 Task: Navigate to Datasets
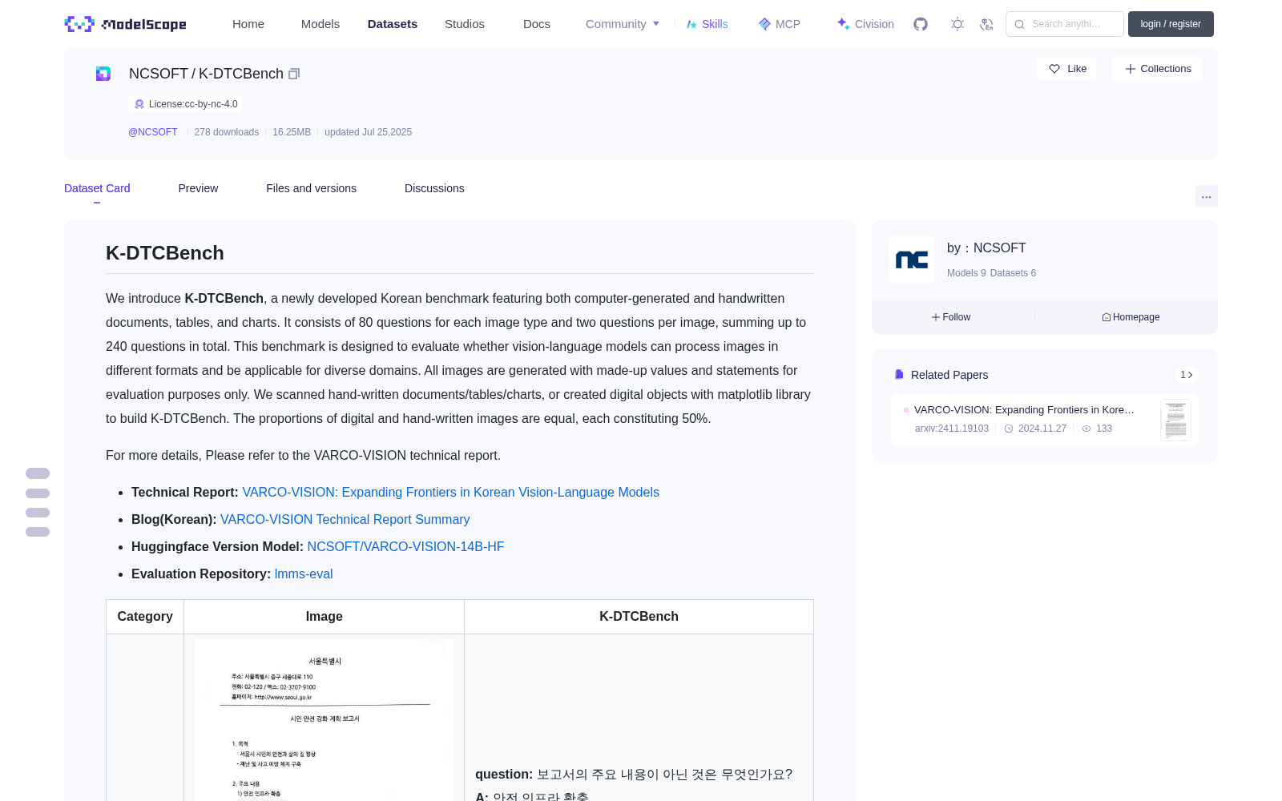pos(393,24)
